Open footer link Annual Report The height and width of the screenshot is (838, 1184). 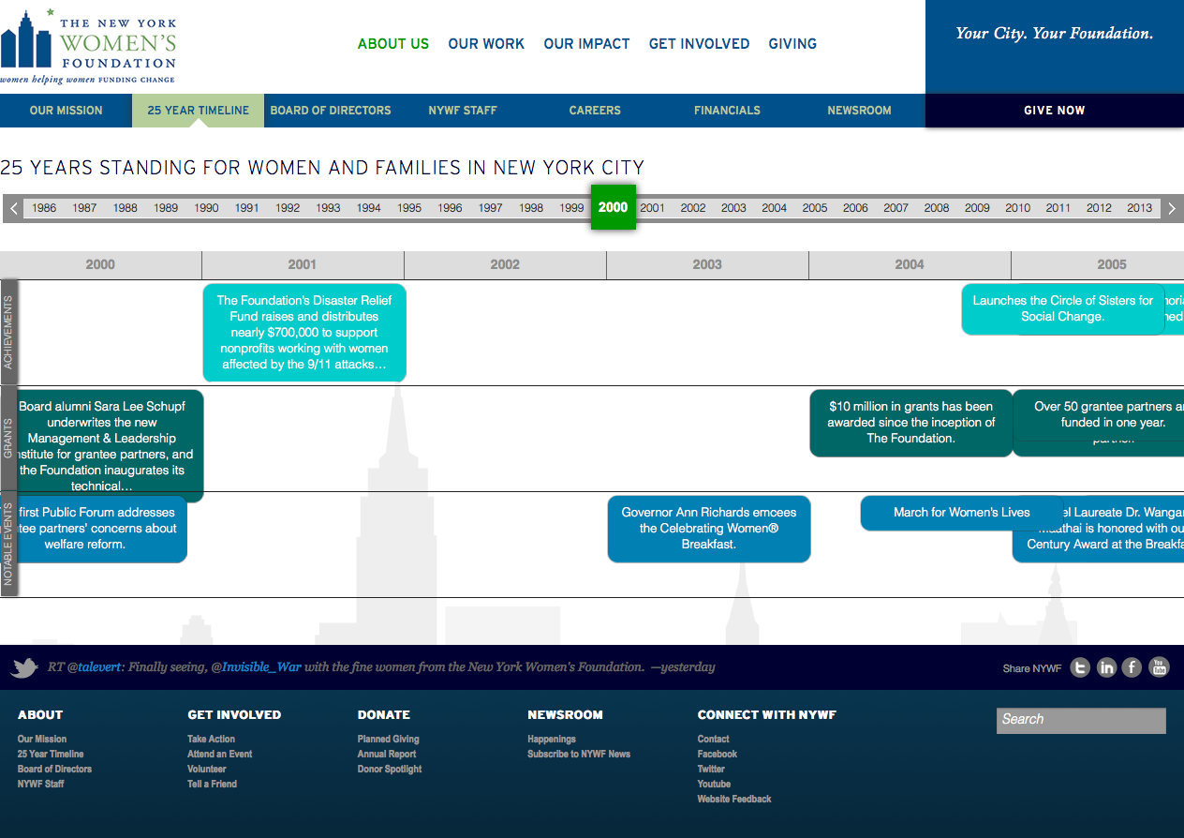(x=387, y=754)
